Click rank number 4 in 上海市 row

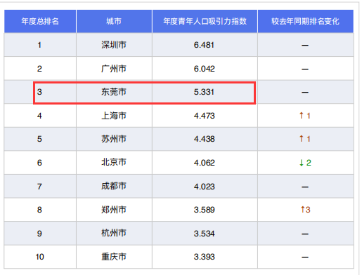(x=39, y=116)
